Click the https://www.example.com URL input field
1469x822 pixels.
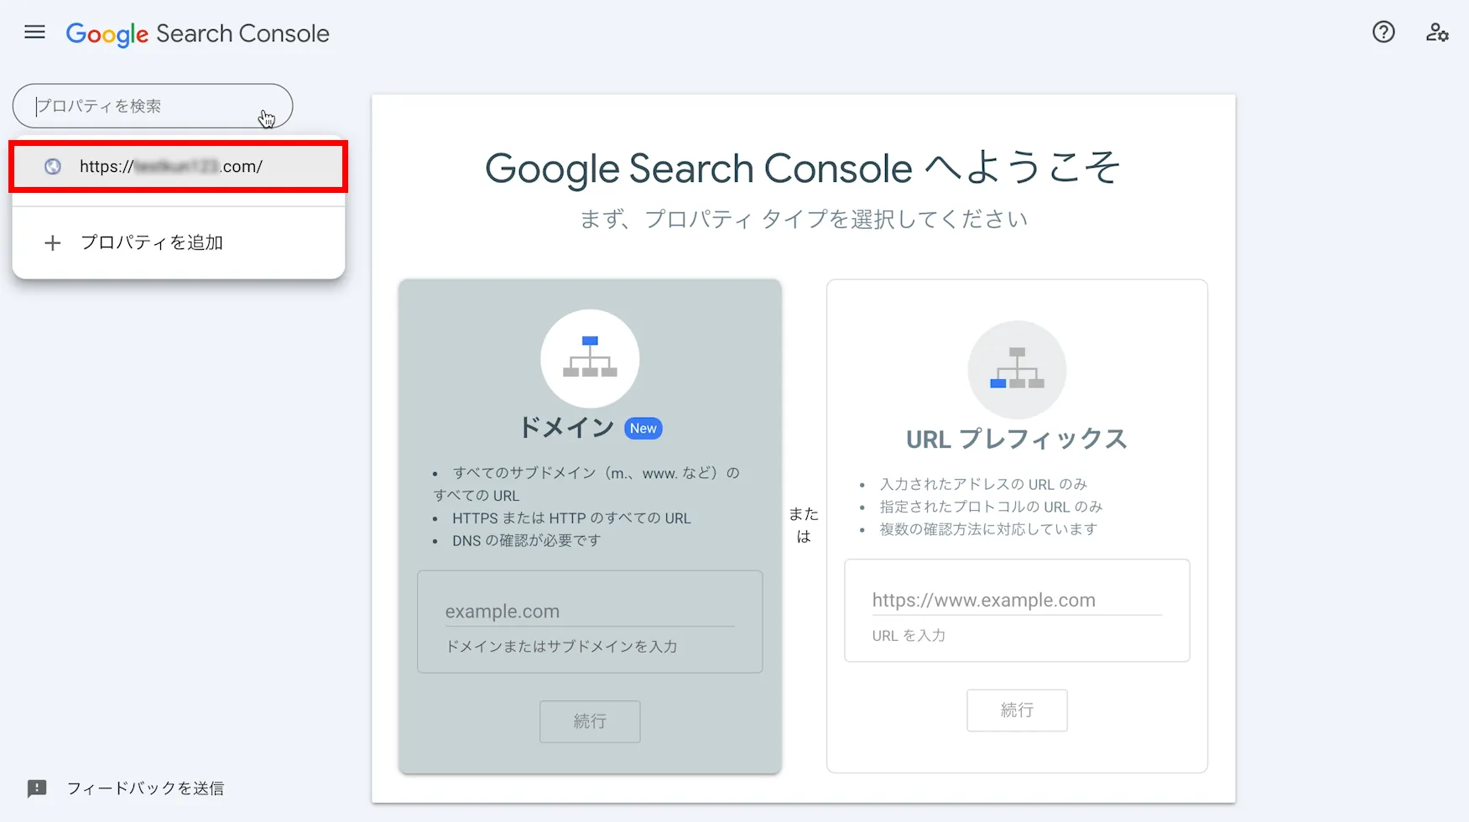tap(1017, 601)
